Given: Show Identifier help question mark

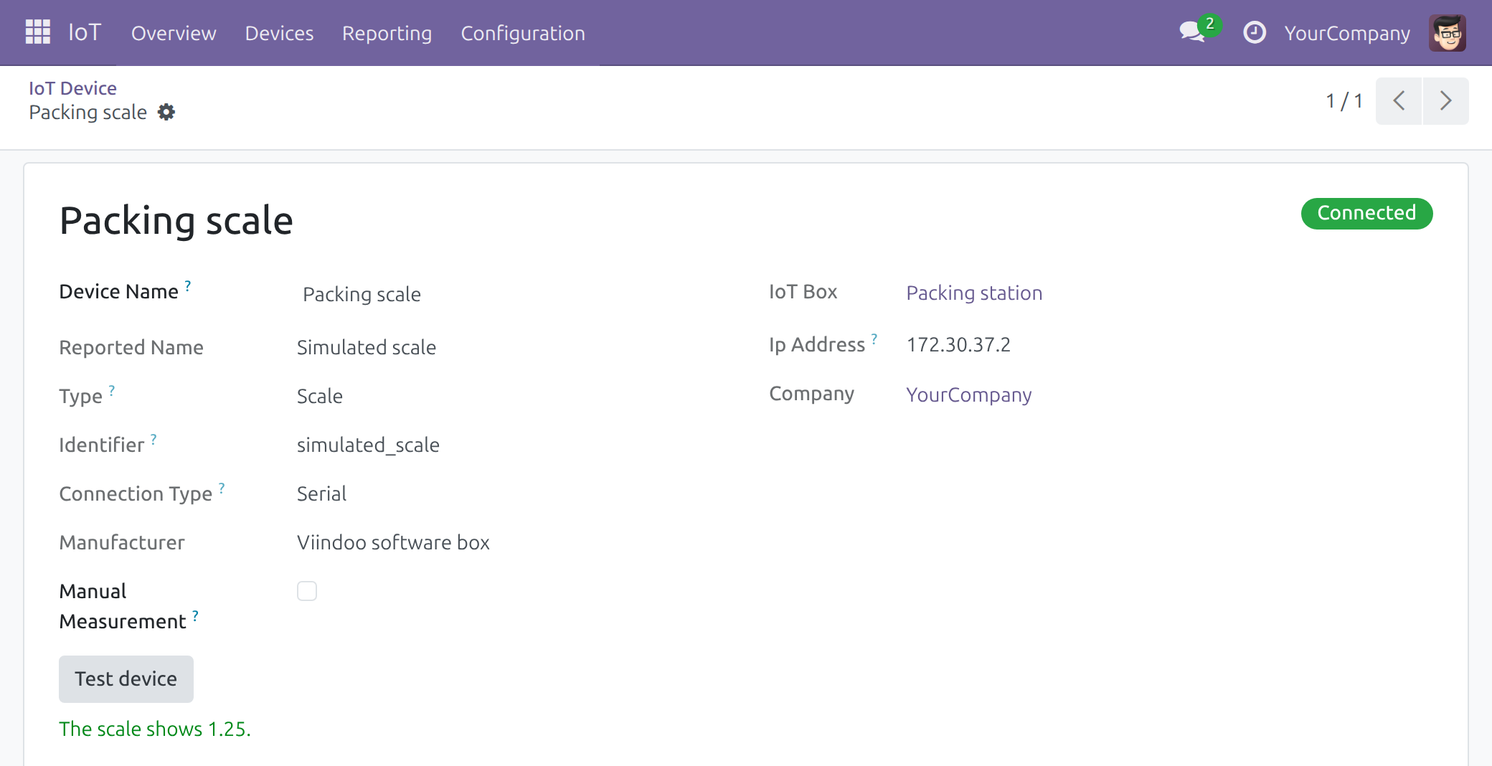Looking at the screenshot, I should point(154,439).
